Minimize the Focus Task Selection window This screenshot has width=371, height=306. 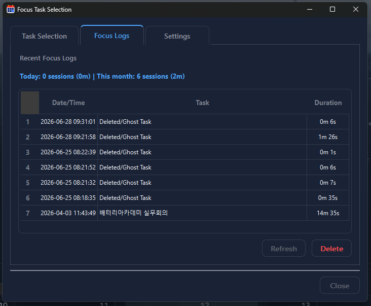click(310, 9)
